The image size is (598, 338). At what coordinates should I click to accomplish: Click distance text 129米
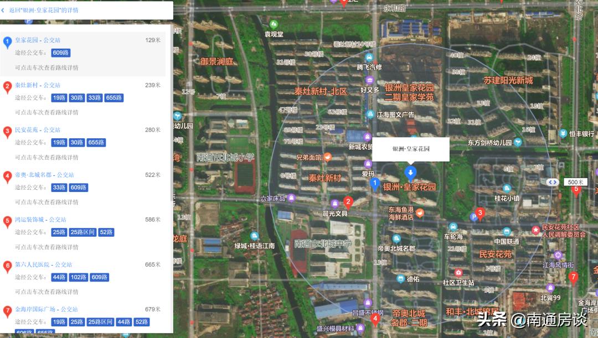click(x=153, y=40)
